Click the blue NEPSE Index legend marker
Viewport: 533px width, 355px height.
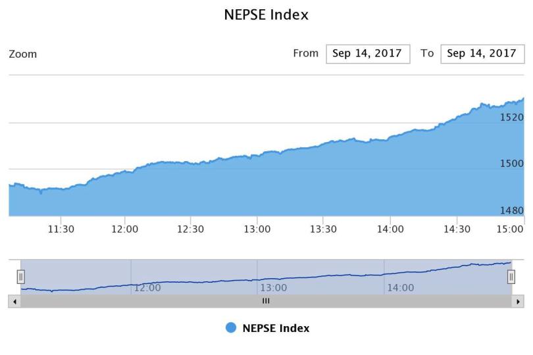(x=231, y=328)
